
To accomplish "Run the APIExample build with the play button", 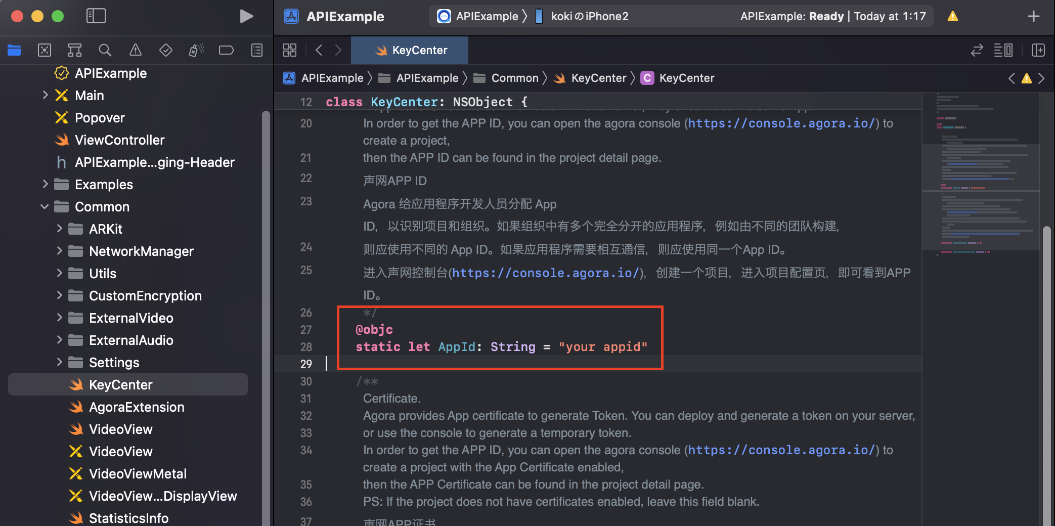I will [246, 16].
